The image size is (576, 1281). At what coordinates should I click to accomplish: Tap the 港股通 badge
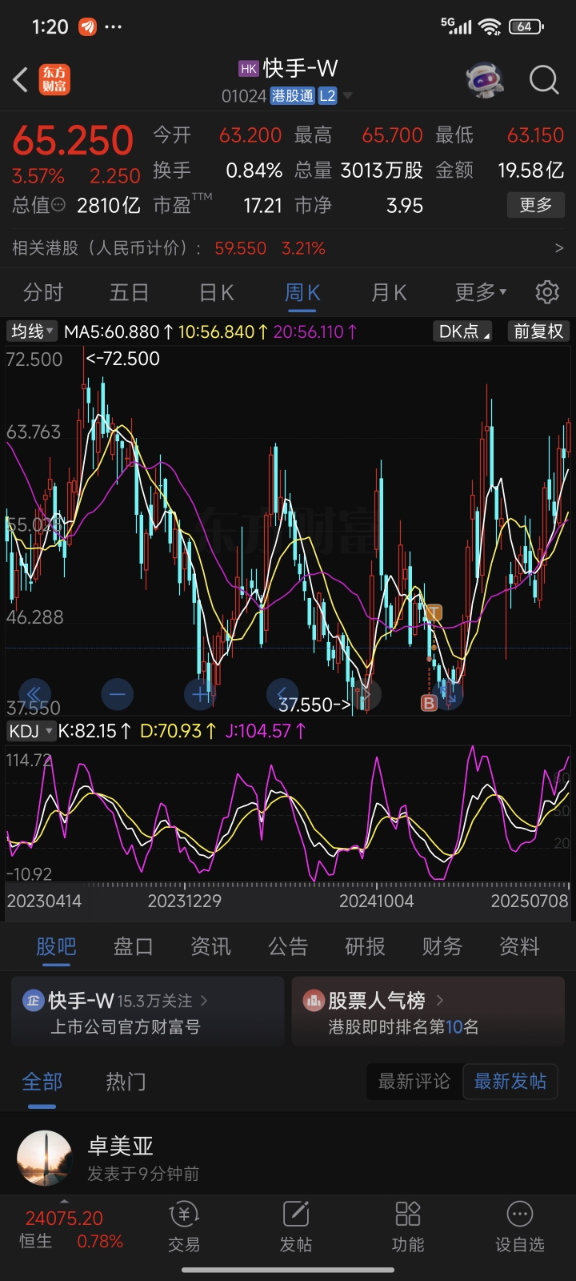point(292,96)
